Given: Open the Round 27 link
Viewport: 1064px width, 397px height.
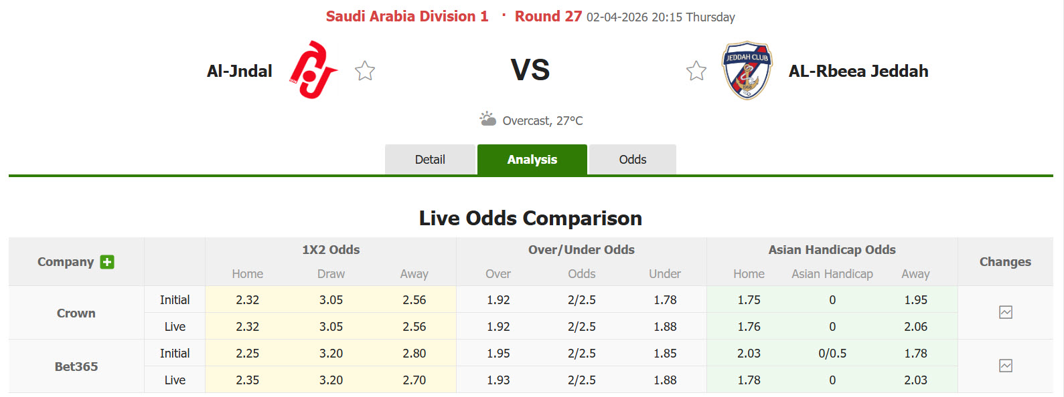Looking at the screenshot, I should click(x=548, y=15).
